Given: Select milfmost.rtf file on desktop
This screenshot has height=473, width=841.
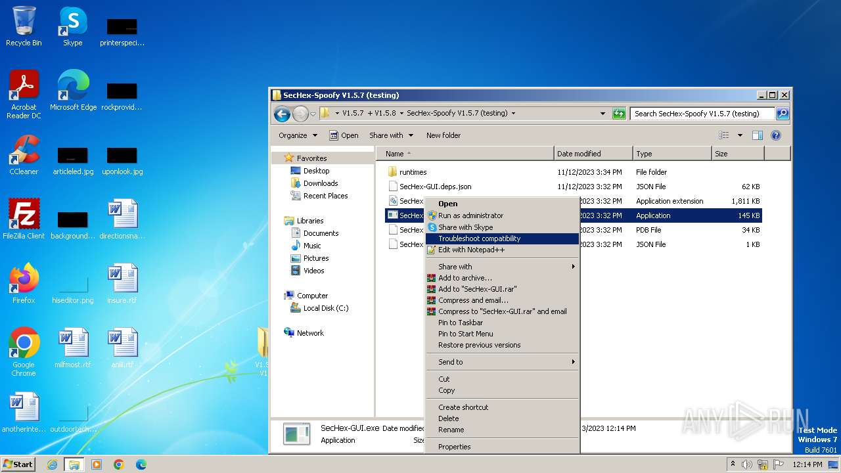Looking at the screenshot, I should (x=73, y=348).
